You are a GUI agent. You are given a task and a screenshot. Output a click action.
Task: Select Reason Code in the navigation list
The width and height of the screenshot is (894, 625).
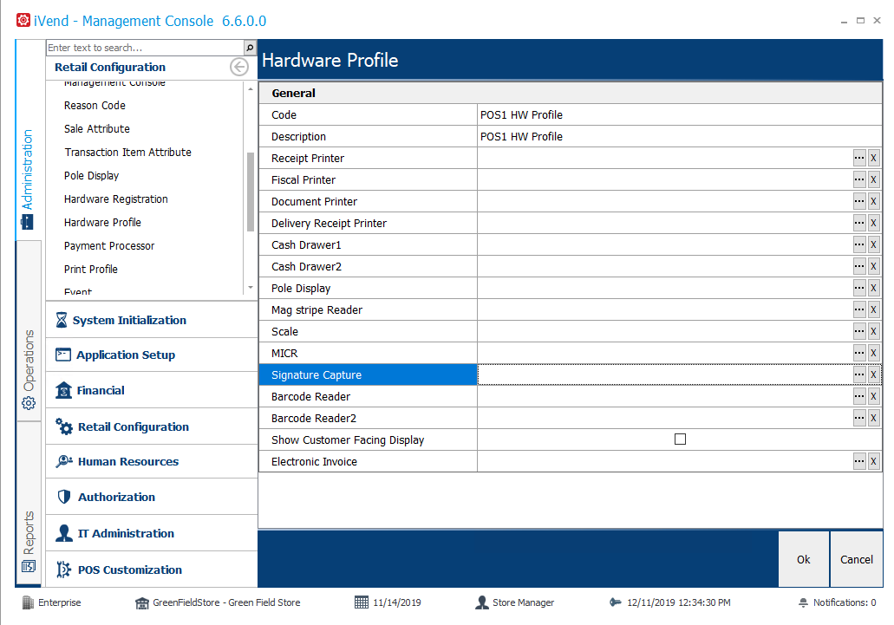click(95, 106)
